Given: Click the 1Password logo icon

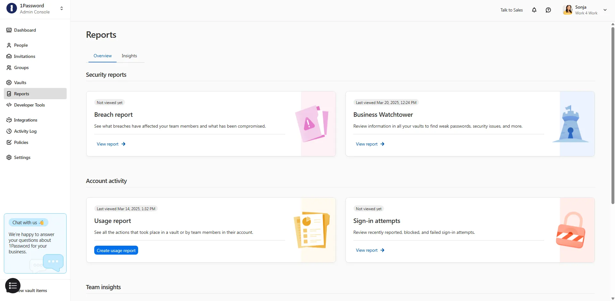Looking at the screenshot, I should coord(12,8).
